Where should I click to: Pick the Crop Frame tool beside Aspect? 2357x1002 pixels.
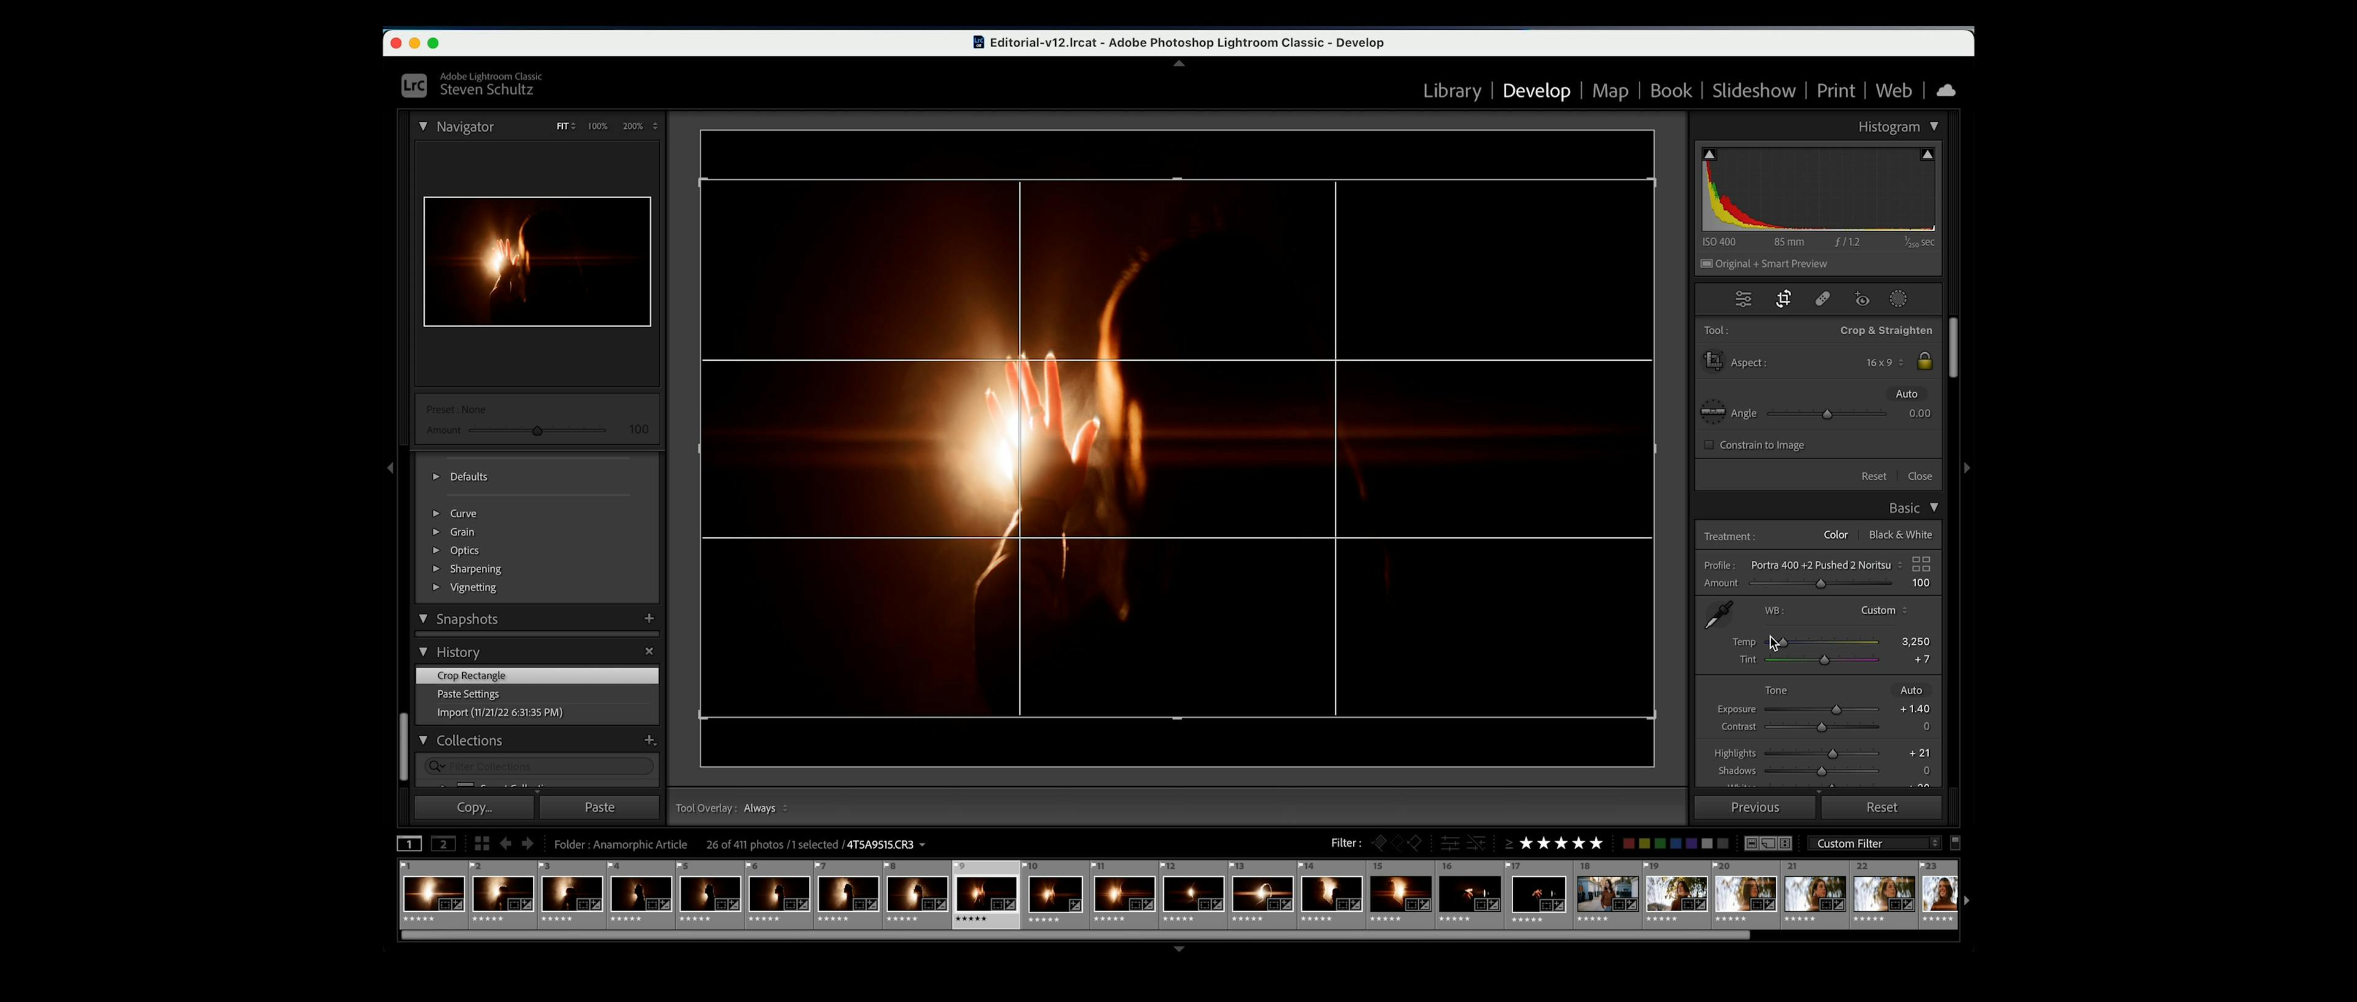(1713, 361)
